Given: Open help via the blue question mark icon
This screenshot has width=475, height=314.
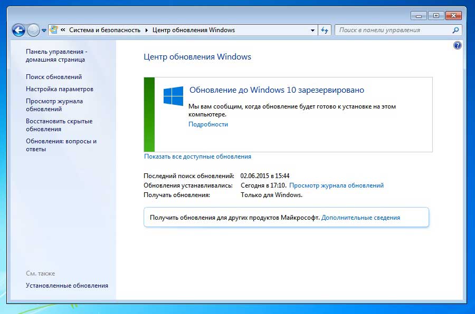Looking at the screenshot, I should point(457,45).
